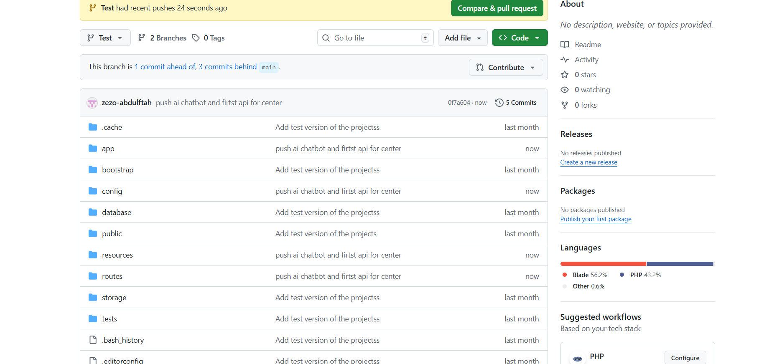782x364 pixels.
Task: Open the commit history clock icon
Action: pyautogui.click(x=499, y=103)
